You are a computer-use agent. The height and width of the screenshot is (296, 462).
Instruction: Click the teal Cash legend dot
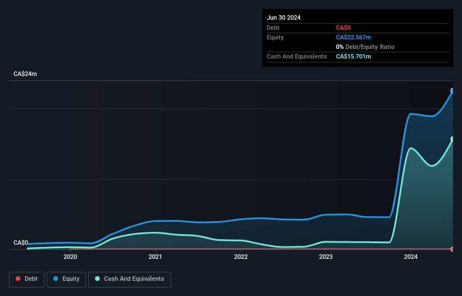tap(97, 279)
